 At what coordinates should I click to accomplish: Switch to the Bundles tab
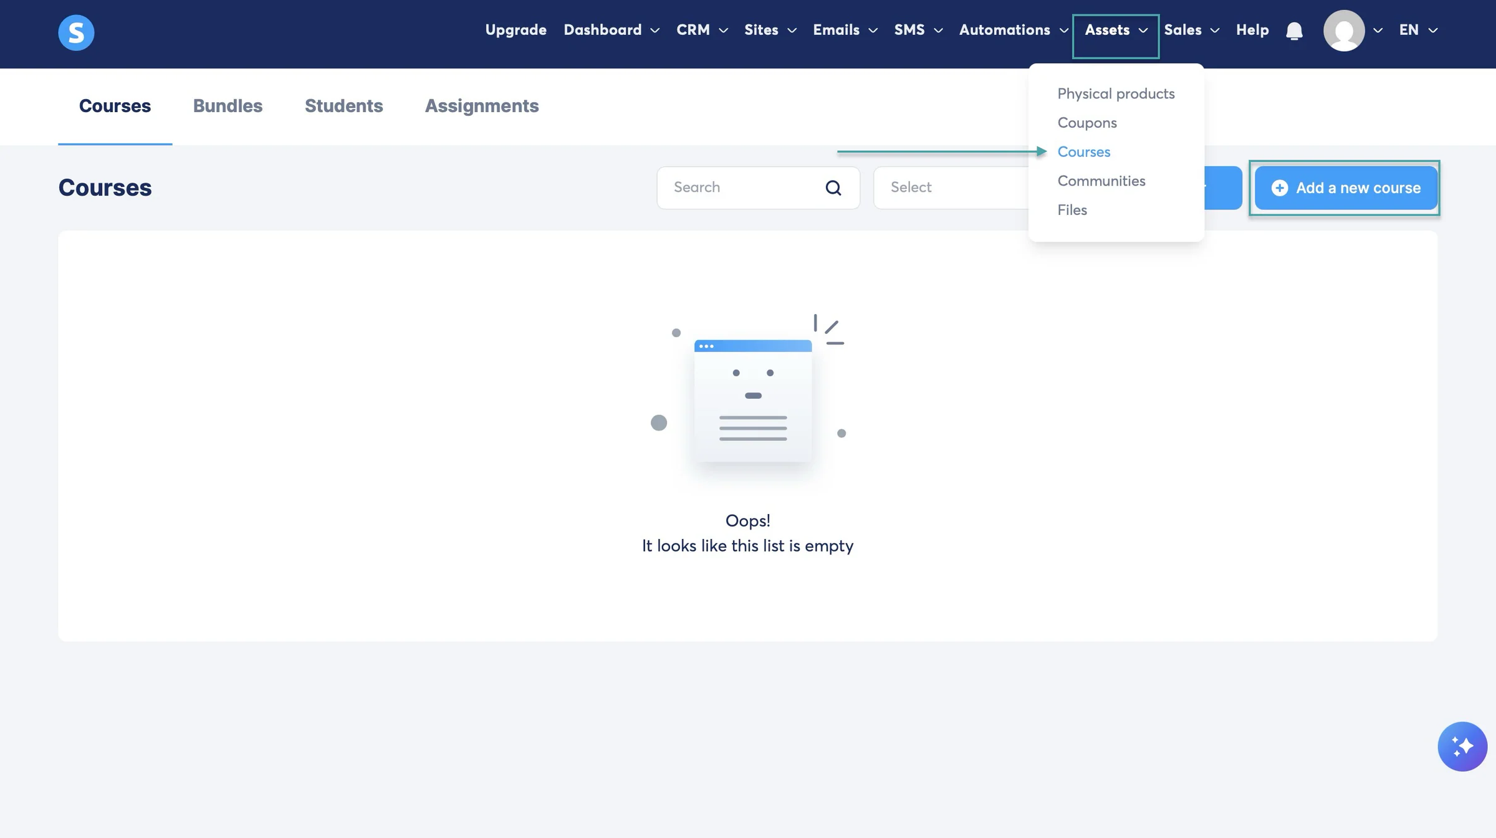point(228,106)
